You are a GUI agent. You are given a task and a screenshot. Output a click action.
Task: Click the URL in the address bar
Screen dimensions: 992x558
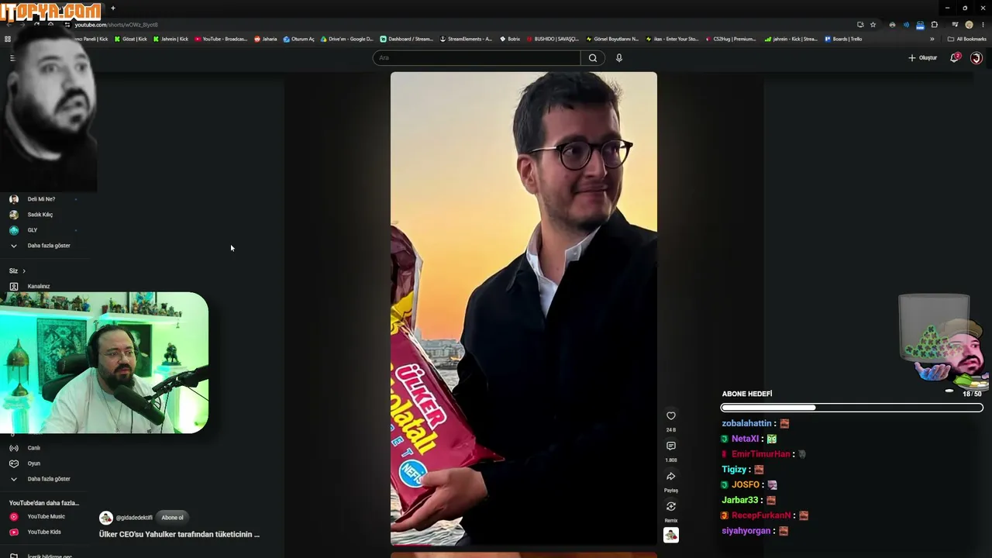pyautogui.click(x=116, y=25)
